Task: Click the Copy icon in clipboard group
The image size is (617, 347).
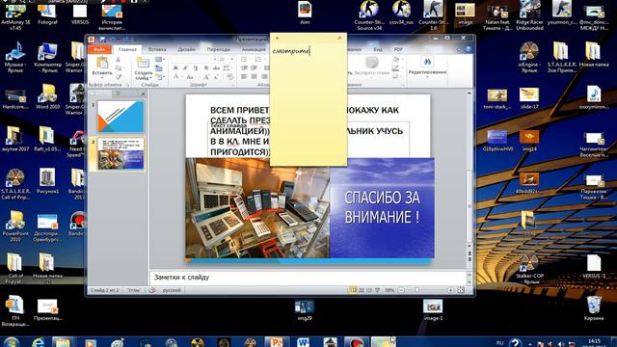Action: click(x=118, y=68)
